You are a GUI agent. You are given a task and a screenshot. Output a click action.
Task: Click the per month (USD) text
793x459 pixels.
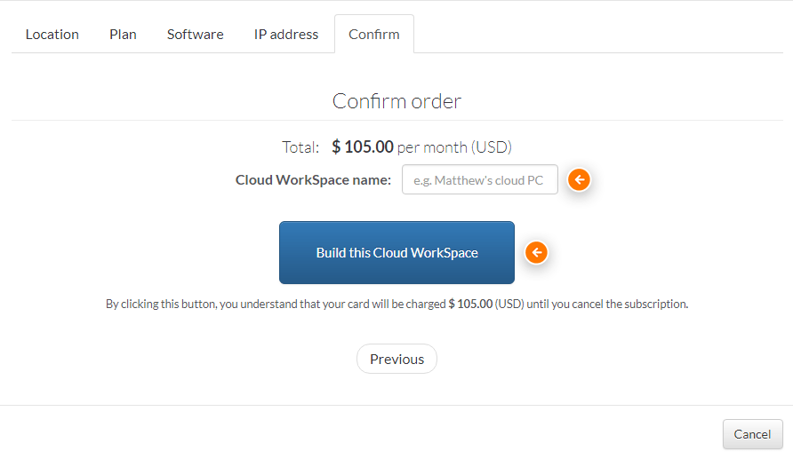pos(454,147)
